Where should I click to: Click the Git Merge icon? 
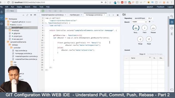point(140,39)
